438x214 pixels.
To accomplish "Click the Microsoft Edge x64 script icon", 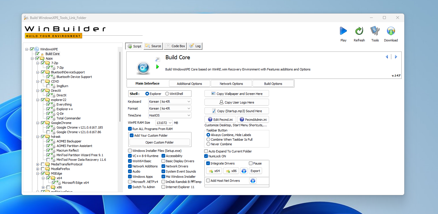I will coord(59,183).
